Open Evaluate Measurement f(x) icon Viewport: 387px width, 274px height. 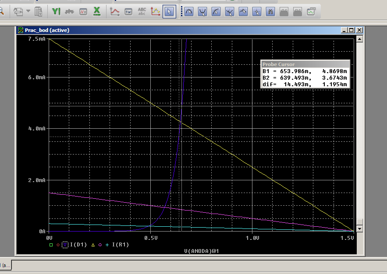(128, 11)
